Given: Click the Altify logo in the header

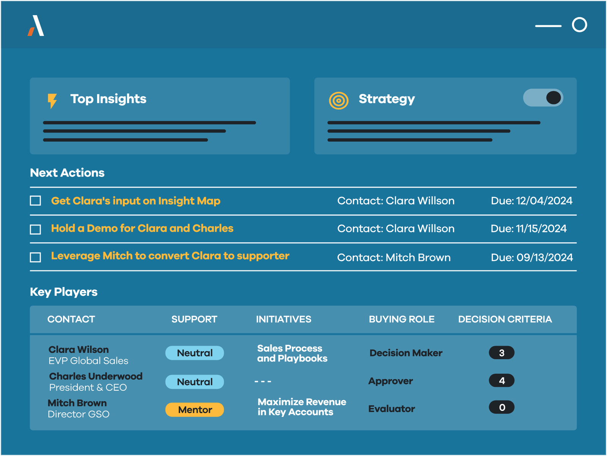Looking at the screenshot, I should [x=36, y=26].
